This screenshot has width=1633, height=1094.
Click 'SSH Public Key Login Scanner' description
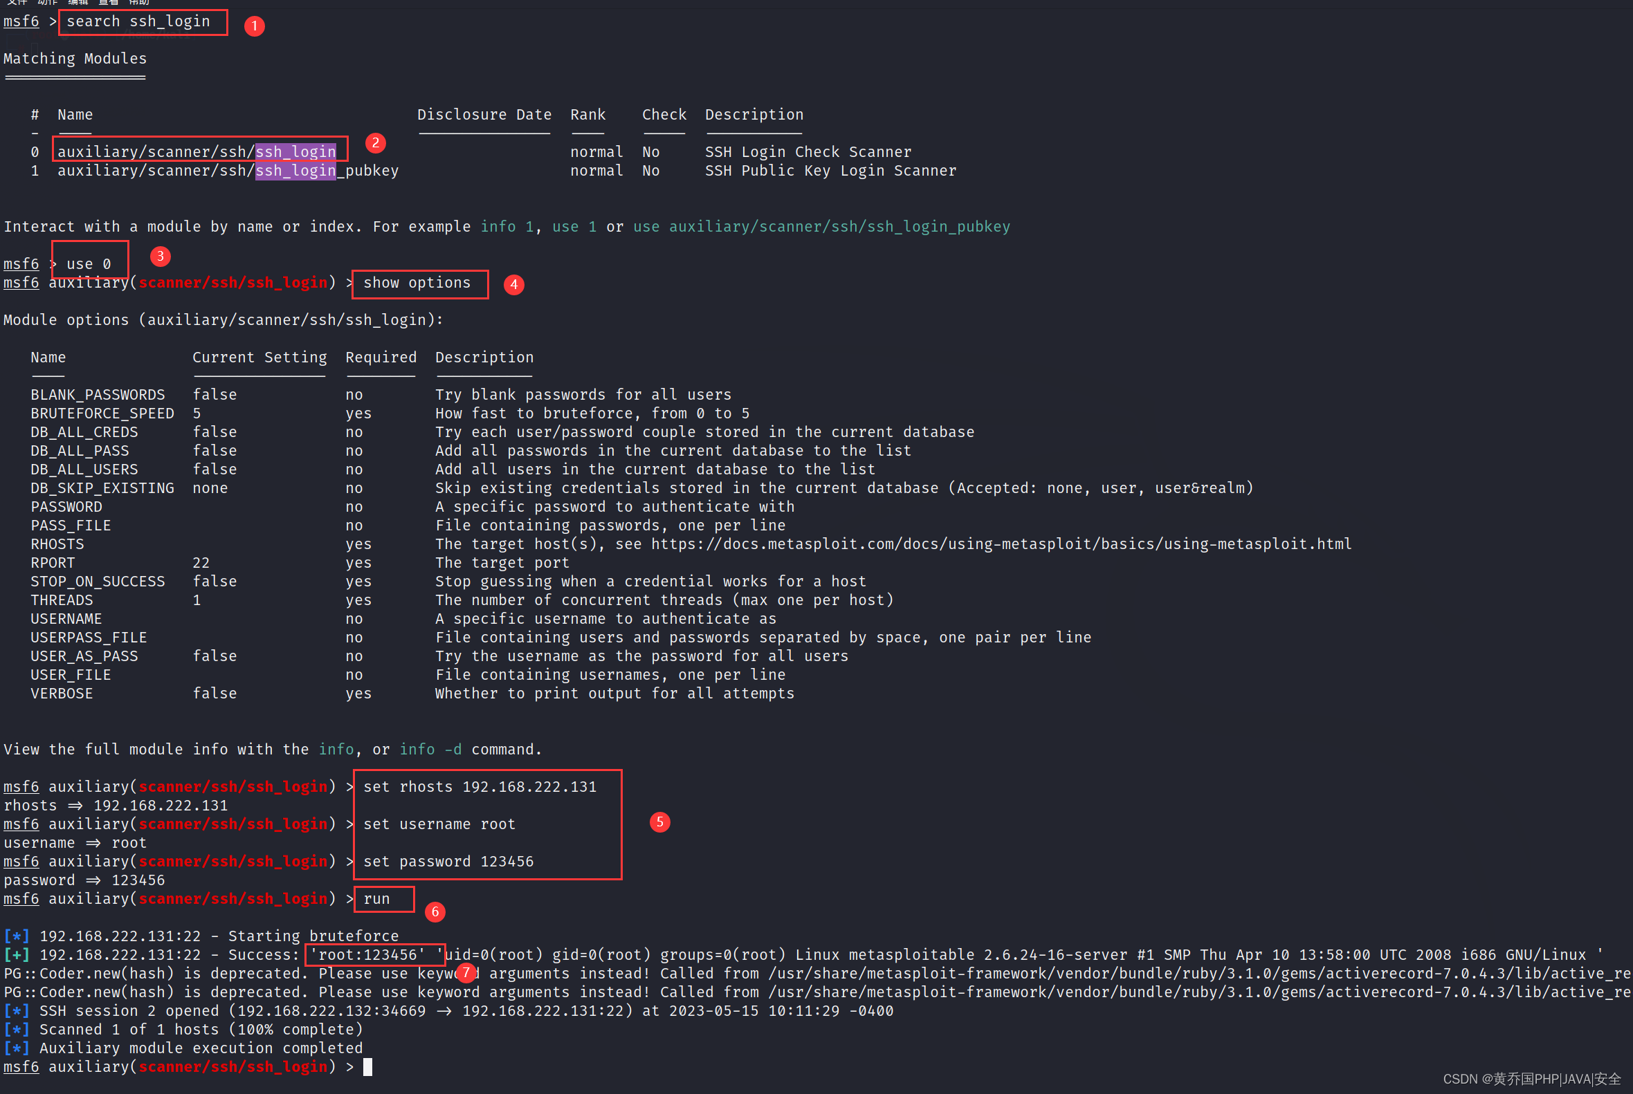(830, 171)
